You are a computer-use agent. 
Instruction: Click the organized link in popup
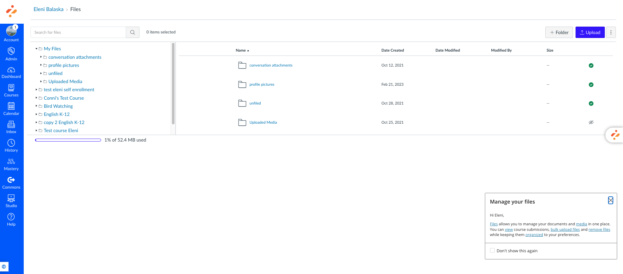(534, 235)
